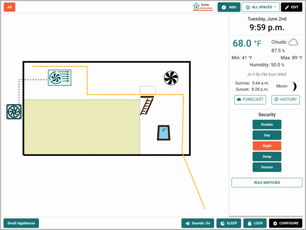Viewport: 306px width, 230px height.
Task: Click the cloud weather icon
Action: click(x=293, y=42)
